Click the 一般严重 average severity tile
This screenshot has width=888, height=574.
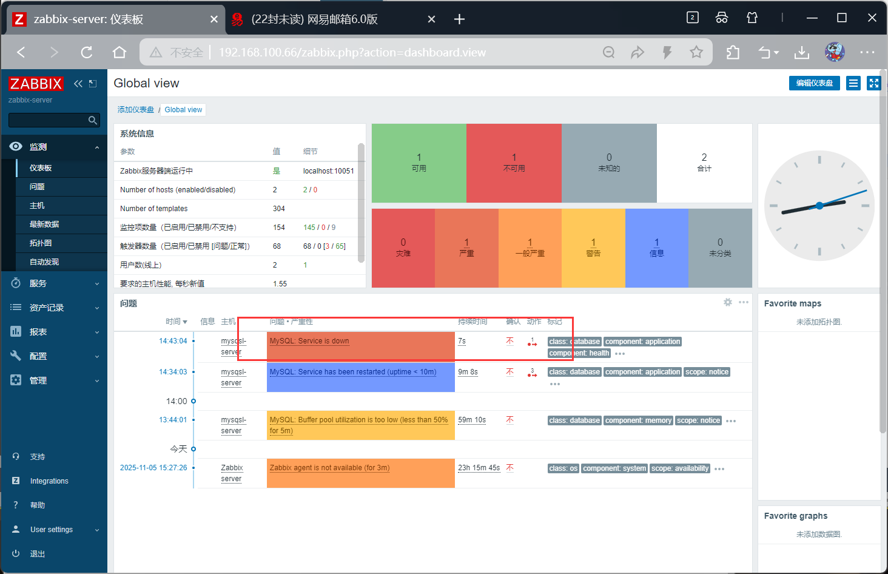(x=530, y=248)
